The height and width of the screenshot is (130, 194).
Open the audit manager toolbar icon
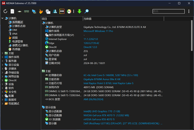48,12
